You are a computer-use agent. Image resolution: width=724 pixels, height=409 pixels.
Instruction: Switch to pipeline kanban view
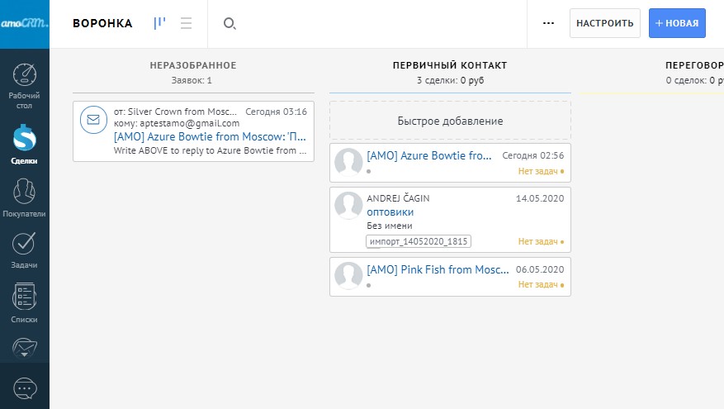(159, 23)
